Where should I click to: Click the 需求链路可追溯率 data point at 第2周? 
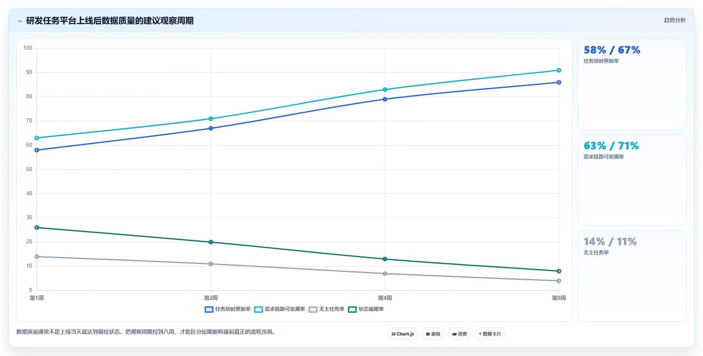point(211,119)
